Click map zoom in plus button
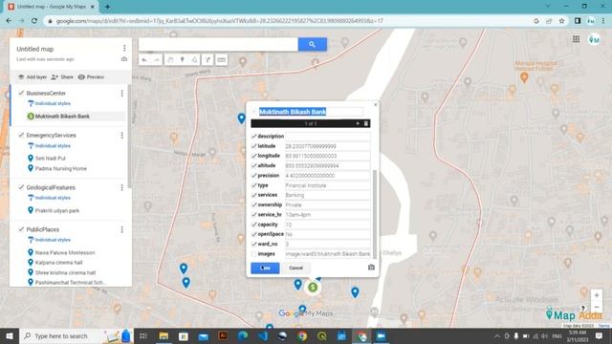612x344 pixels. click(x=597, y=295)
